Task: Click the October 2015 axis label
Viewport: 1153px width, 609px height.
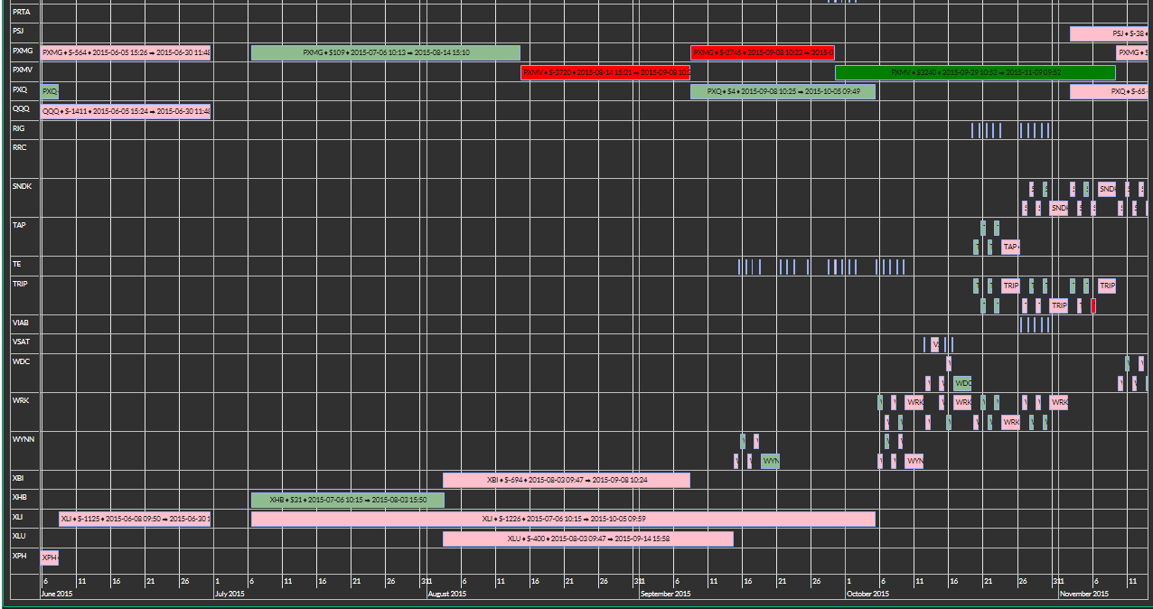Action: (x=867, y=594)
